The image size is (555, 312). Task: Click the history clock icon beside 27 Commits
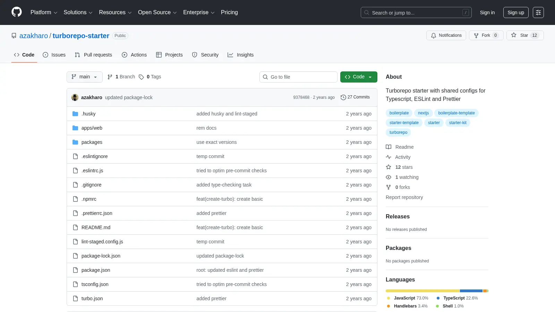[x=343, y=97]
